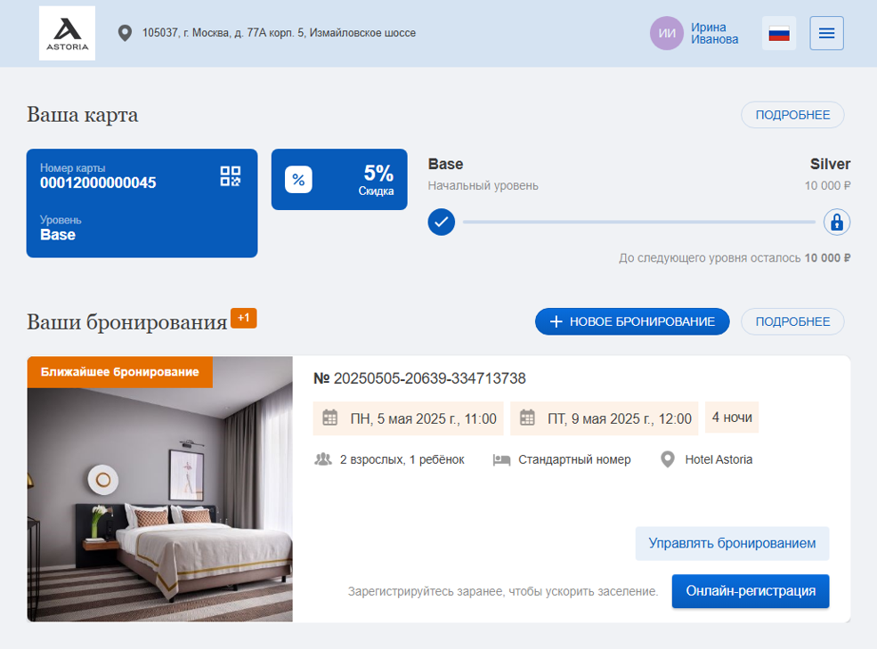Click the 5% Скидка value
The width and height of the screenshot is (877, 649).
point(376,180)
